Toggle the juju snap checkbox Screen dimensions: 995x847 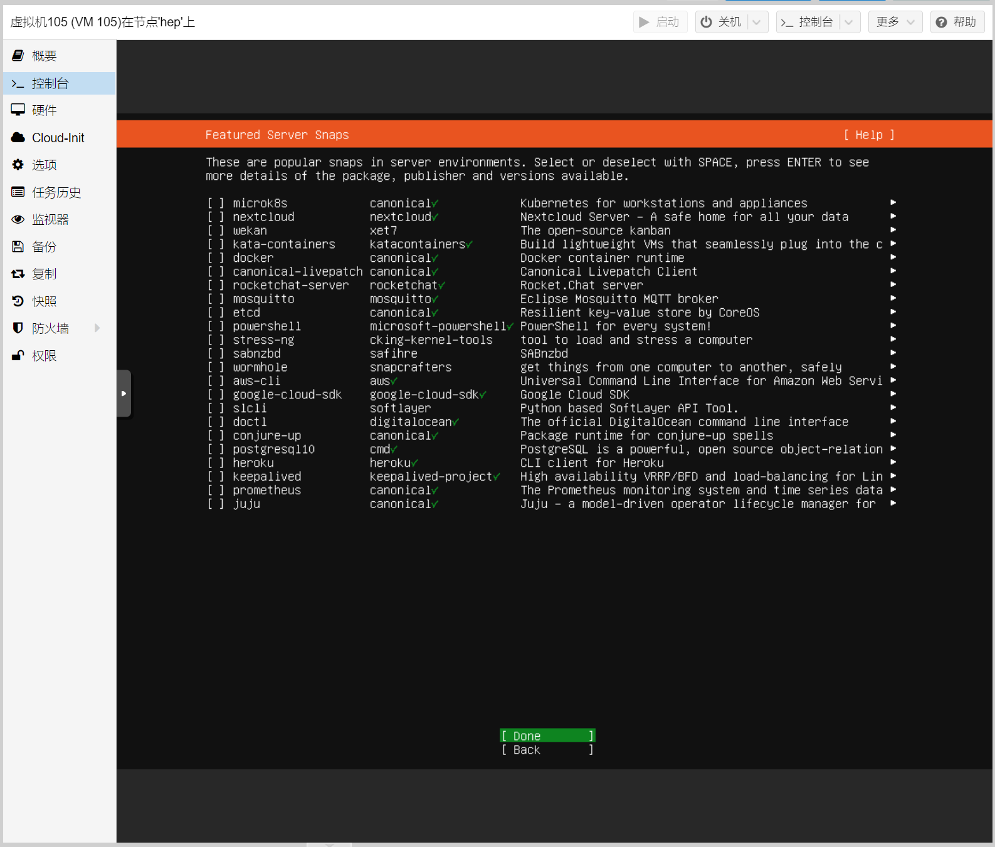coord(216,504)
